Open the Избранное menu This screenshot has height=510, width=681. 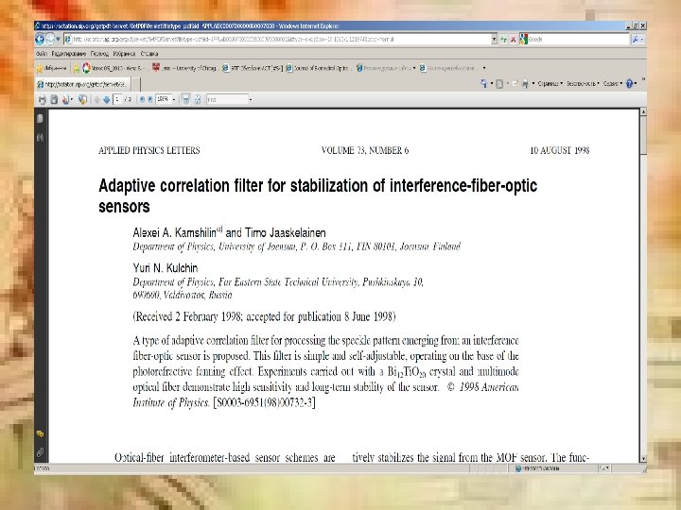click(124, 54)
